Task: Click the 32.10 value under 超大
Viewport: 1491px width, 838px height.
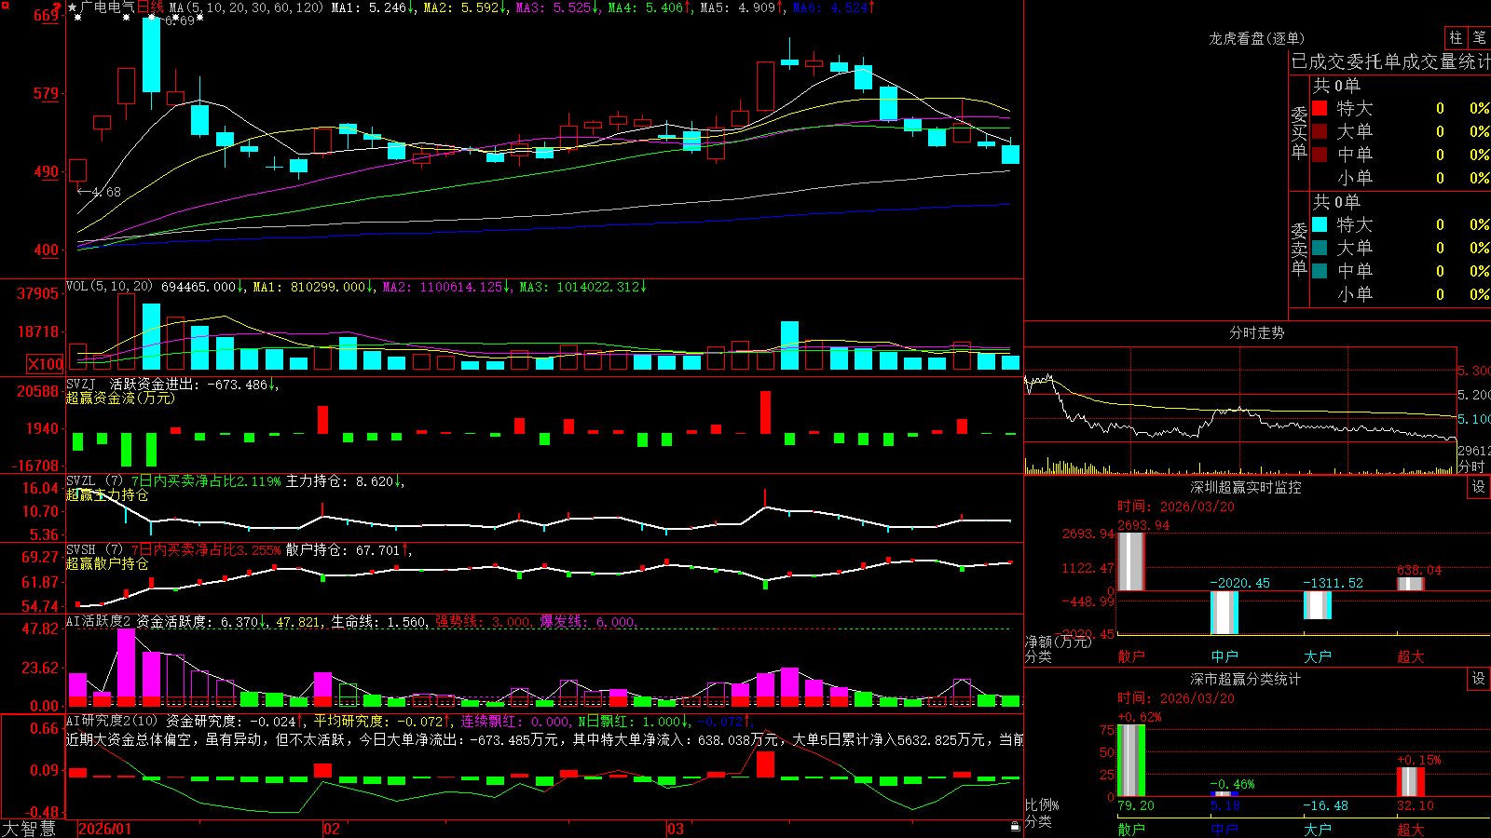Action: coord(1416,805)
